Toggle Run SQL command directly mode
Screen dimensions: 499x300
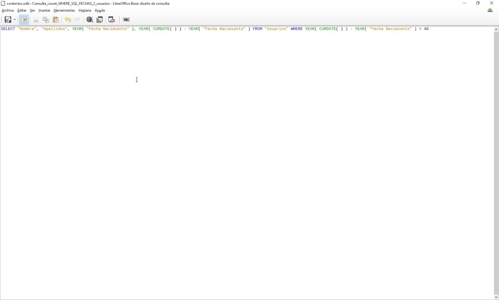[126, 20]
